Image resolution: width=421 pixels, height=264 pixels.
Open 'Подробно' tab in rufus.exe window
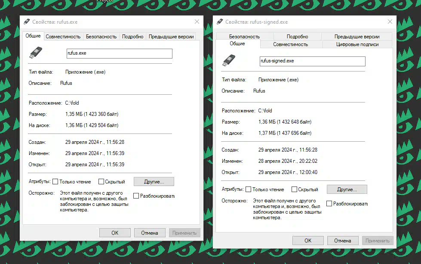pos(132,37)
